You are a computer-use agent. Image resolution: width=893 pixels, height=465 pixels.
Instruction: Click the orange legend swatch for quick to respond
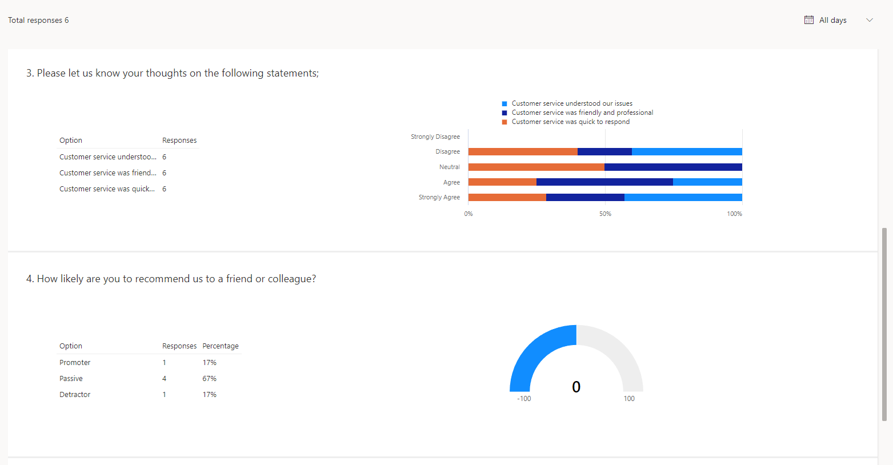tap(504, 122)
